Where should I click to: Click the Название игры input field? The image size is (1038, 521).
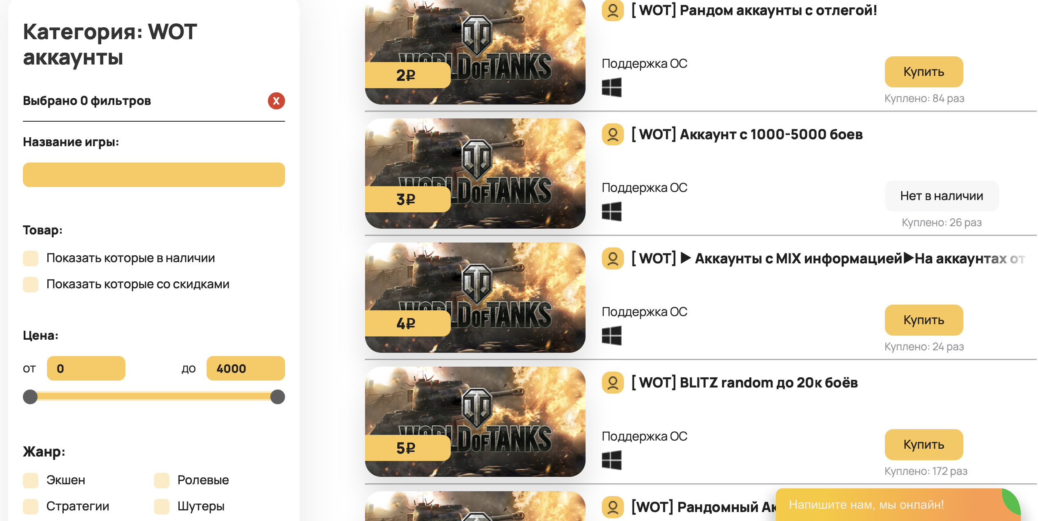coord(154,175)
